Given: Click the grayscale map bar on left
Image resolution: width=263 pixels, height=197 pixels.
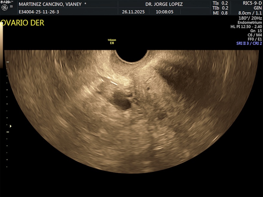Looking at the screenshot, I should (x=1, y=45).
